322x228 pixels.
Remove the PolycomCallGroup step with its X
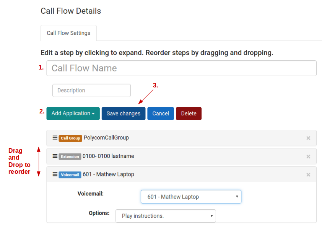(308, 138)
